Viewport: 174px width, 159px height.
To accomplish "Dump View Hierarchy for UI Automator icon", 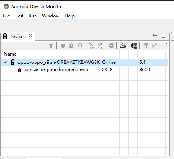I will pyautogui.click(x=134, y=46).
